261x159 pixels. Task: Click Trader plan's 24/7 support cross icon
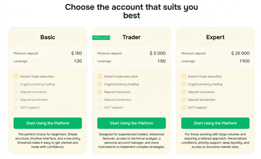coord(100,108)
